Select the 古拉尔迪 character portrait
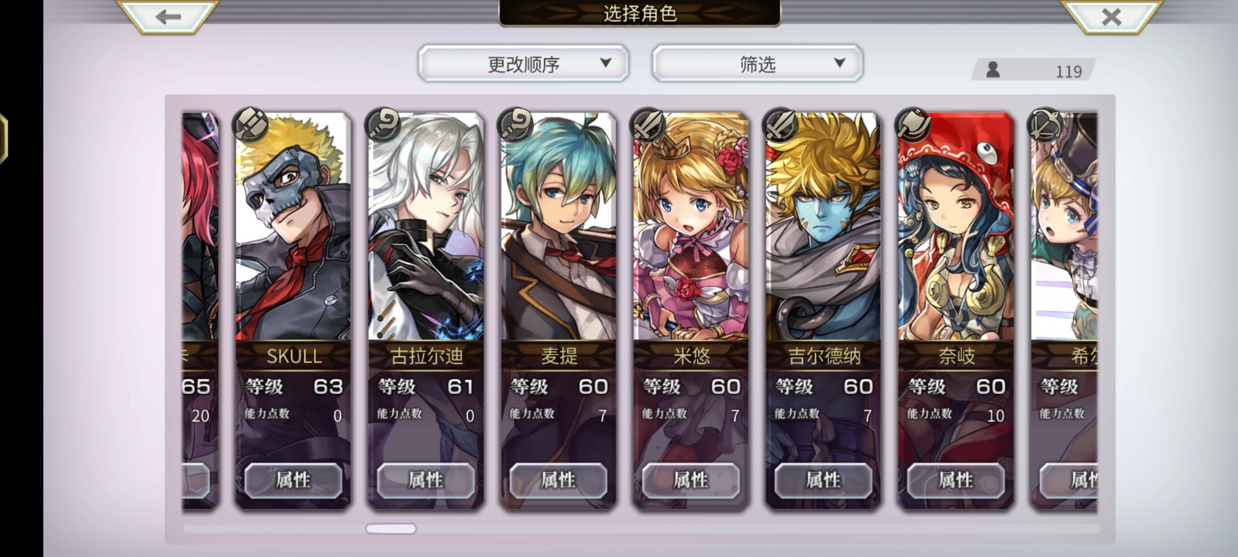 click(x=426, y=227)
